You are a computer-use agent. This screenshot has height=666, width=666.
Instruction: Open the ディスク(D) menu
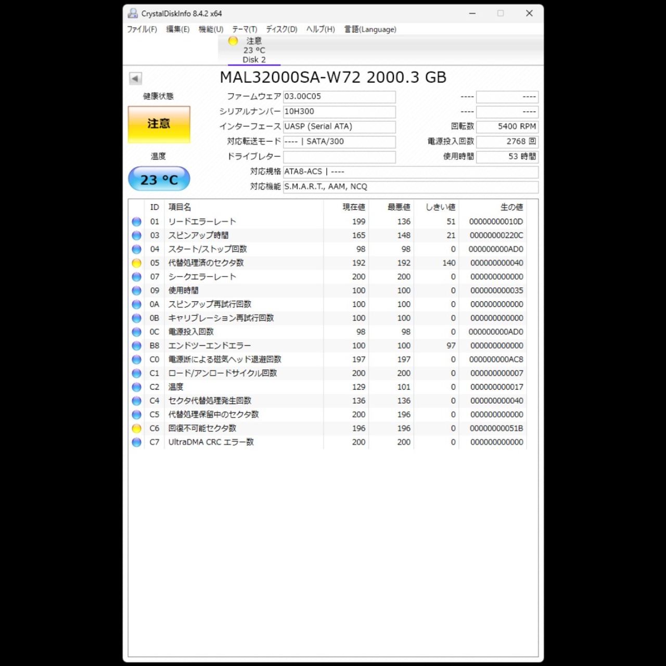[281, 29]
